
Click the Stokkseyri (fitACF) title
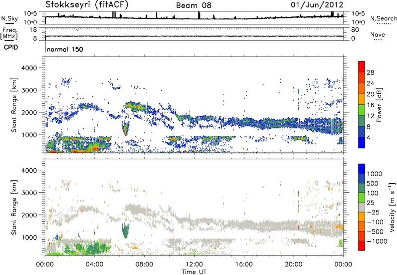[x=87, y=4]
